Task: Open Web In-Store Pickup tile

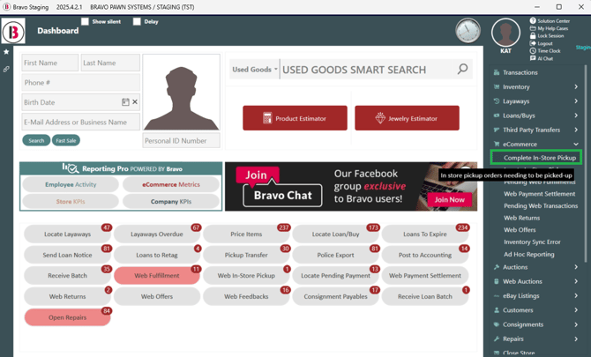Action: pyautogui.click(x=246, y=276)
